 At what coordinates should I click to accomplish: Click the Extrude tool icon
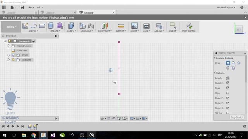point(52,25)
